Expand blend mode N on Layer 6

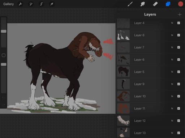172,60
